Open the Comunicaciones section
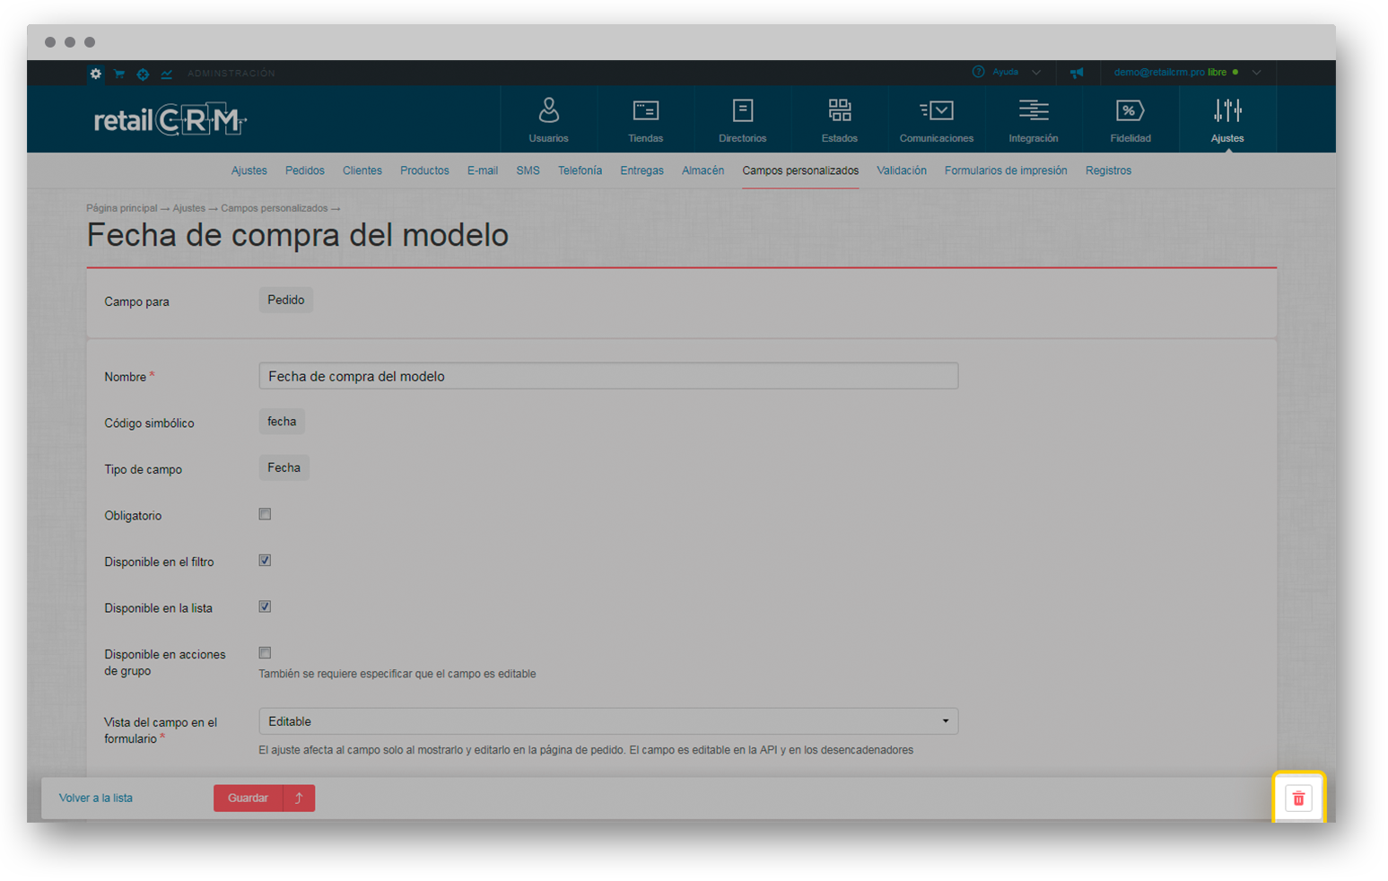1388x881 pixels. tap(936, 120)
